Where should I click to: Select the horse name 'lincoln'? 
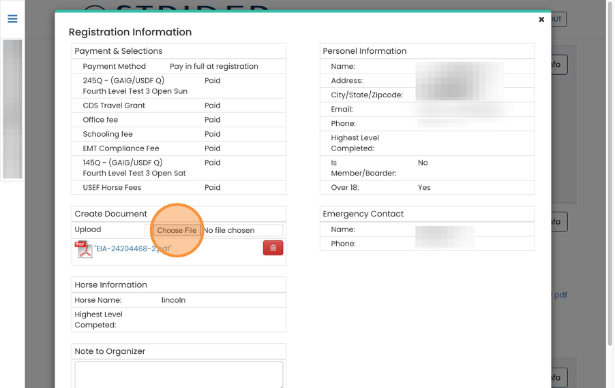point(173,300)
